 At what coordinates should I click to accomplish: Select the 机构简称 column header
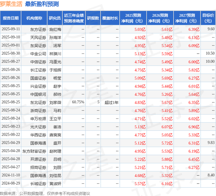(x=34, y=18)
